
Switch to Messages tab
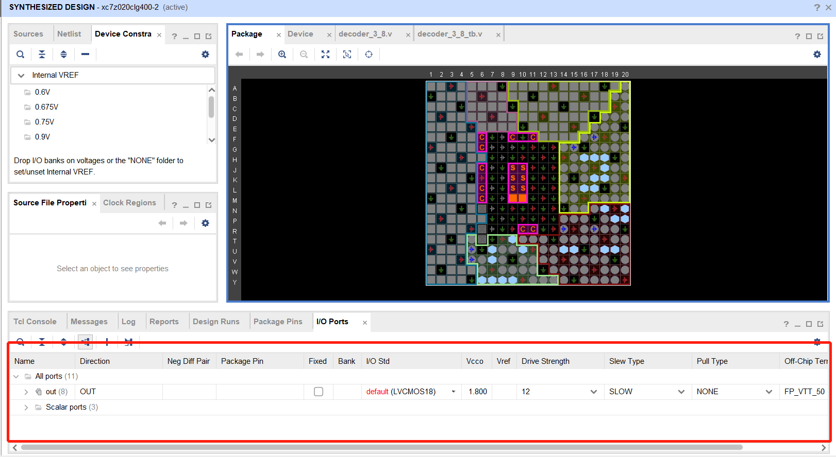tap(89, 322)
